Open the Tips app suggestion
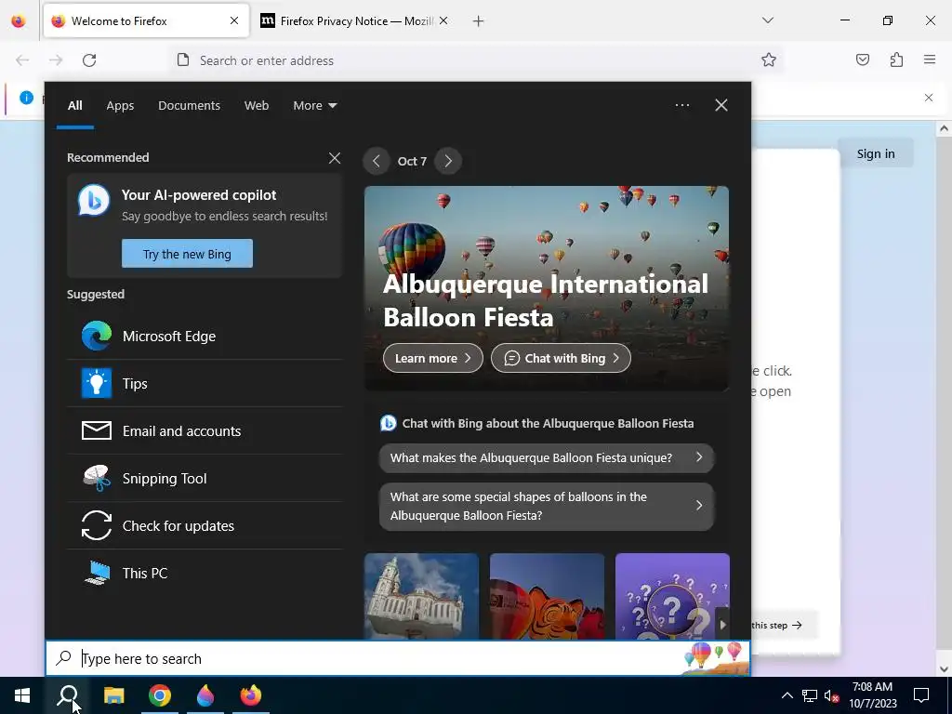Image resolution: width=952 pixels, height=714 pixels. (205, 384)
